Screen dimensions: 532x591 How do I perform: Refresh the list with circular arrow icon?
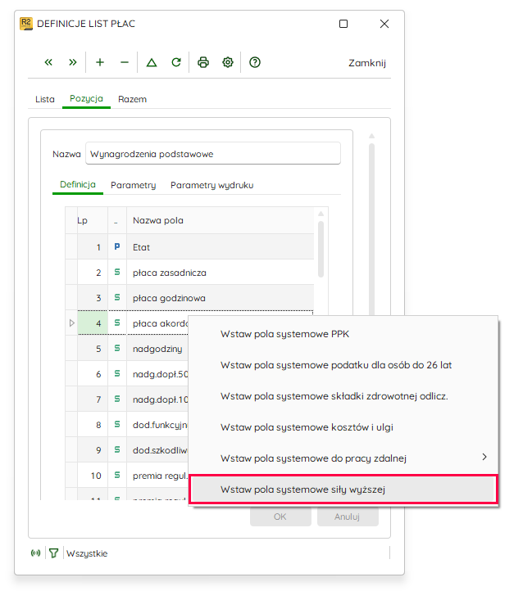[176, 62]
